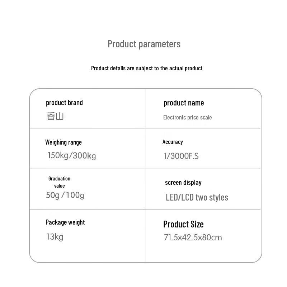
Task: Select the "Electronic price scale" text
Action: pos(187,117)
